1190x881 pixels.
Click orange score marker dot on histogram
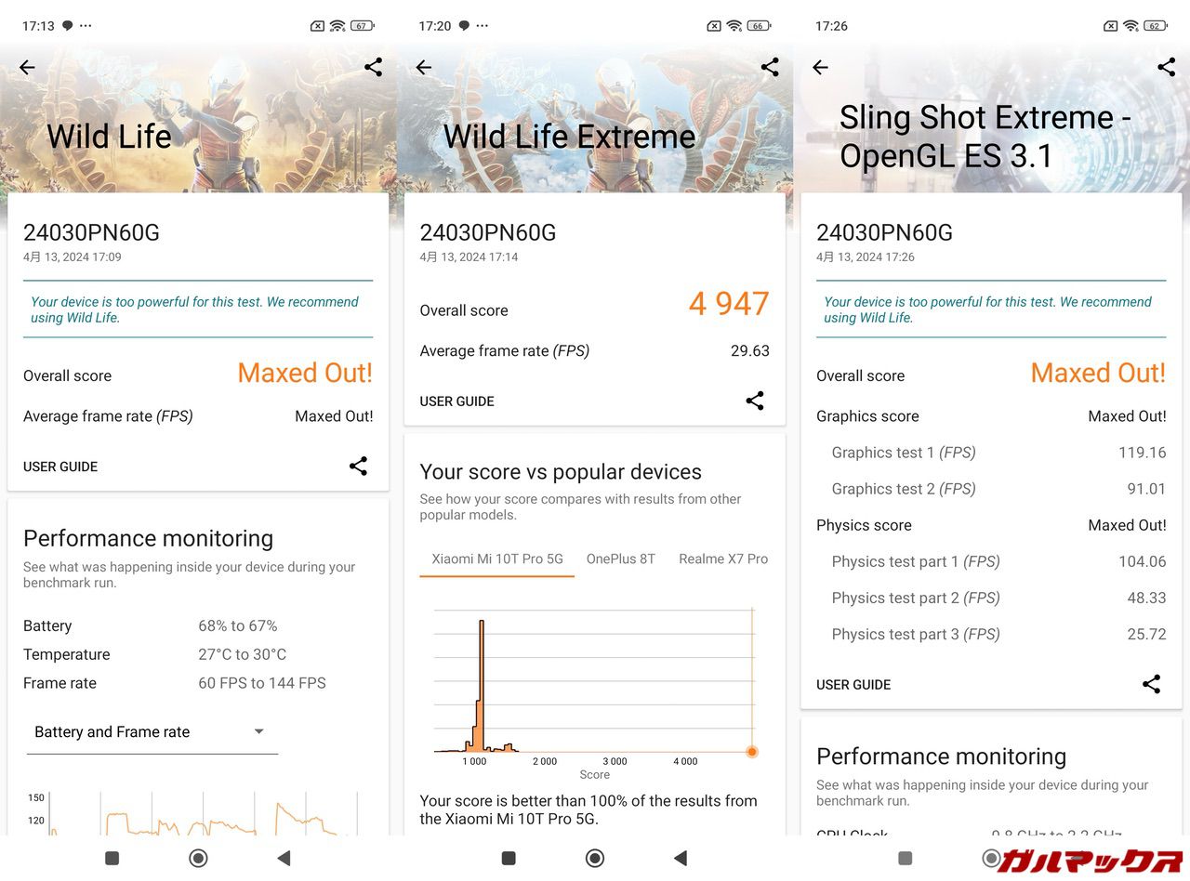752,752
